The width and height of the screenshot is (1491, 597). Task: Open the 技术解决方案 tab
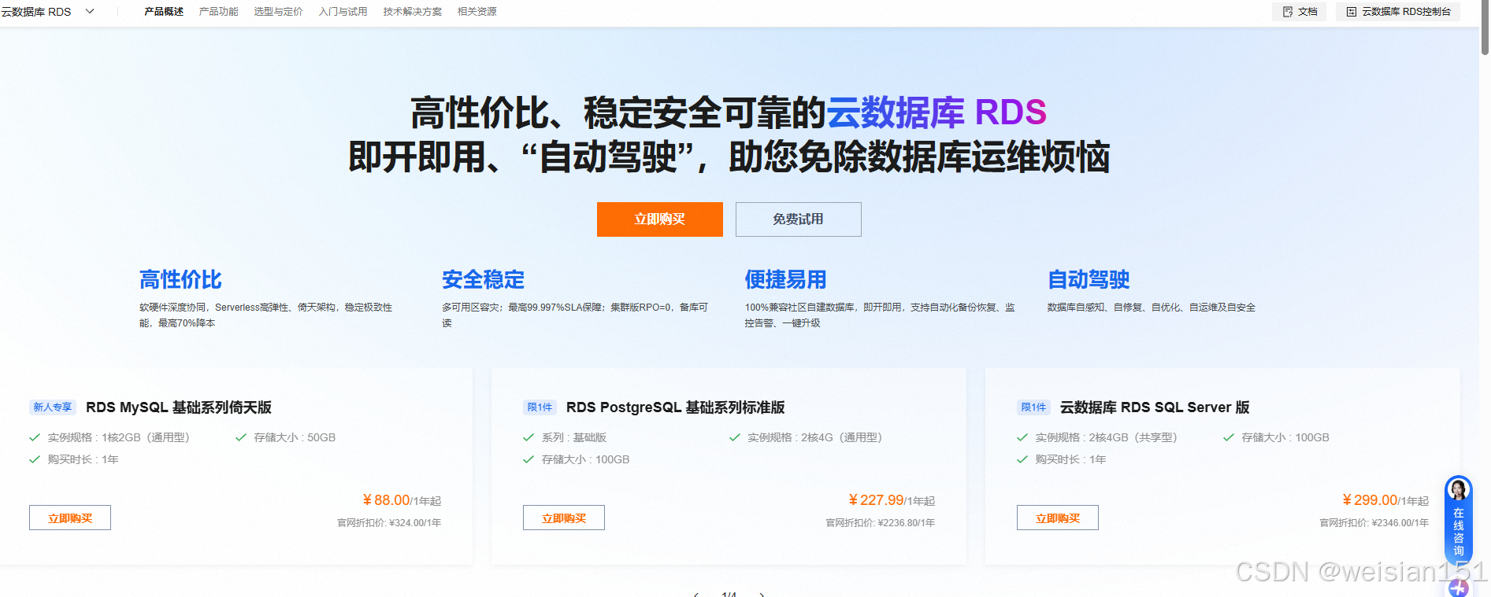[413, 12]
